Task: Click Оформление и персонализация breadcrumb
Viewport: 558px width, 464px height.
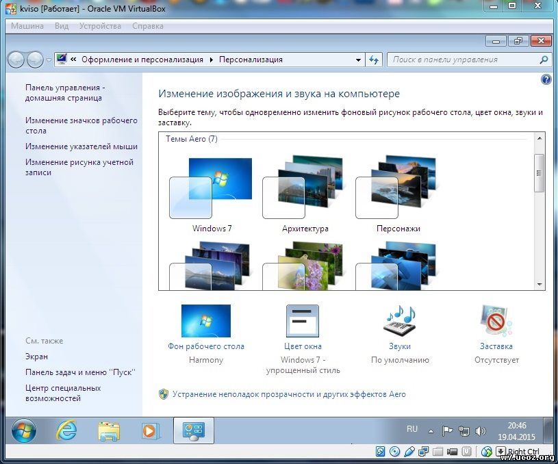Action: pyautogui.click(x=142, y=60)
